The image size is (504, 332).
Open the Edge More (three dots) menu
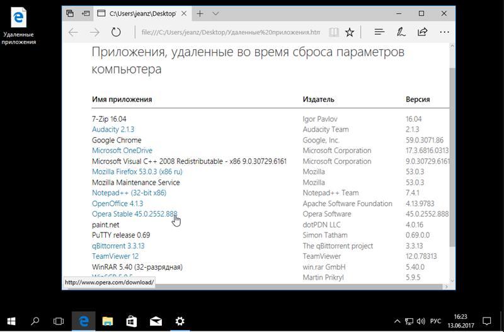pos(444,32)
